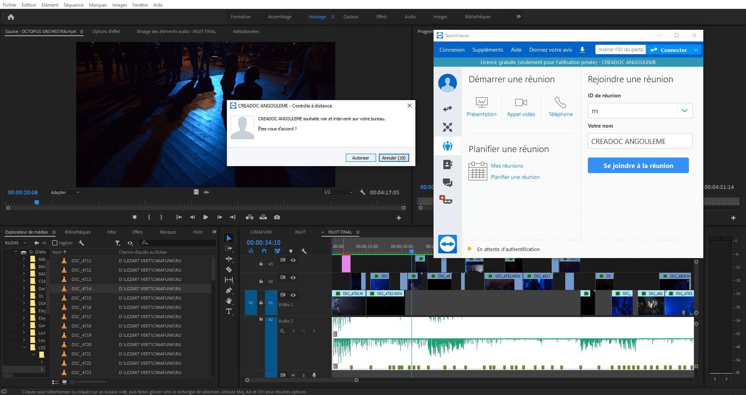
Task: Select the Track Select Forward tool
Action: [x=229, y=248]
